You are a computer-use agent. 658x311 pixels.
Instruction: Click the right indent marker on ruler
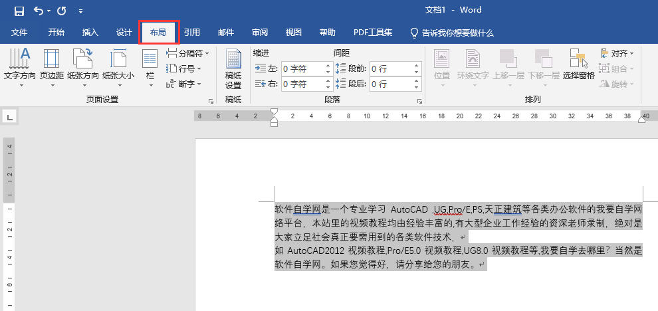coord(641,120)
